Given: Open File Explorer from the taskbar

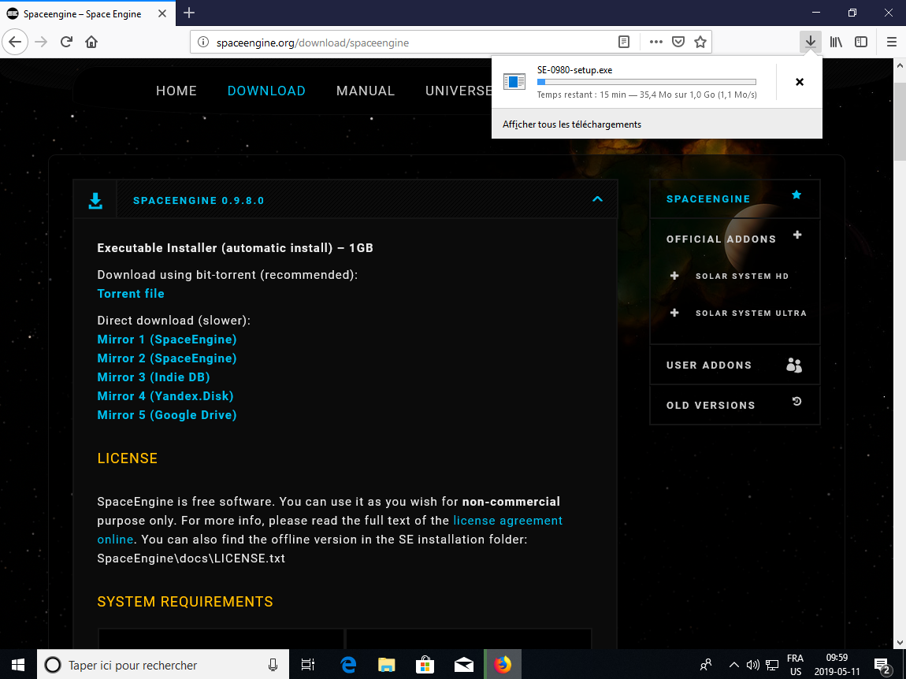Looking at the screenshot, I should pyautogui.click(x=387, y=665).
